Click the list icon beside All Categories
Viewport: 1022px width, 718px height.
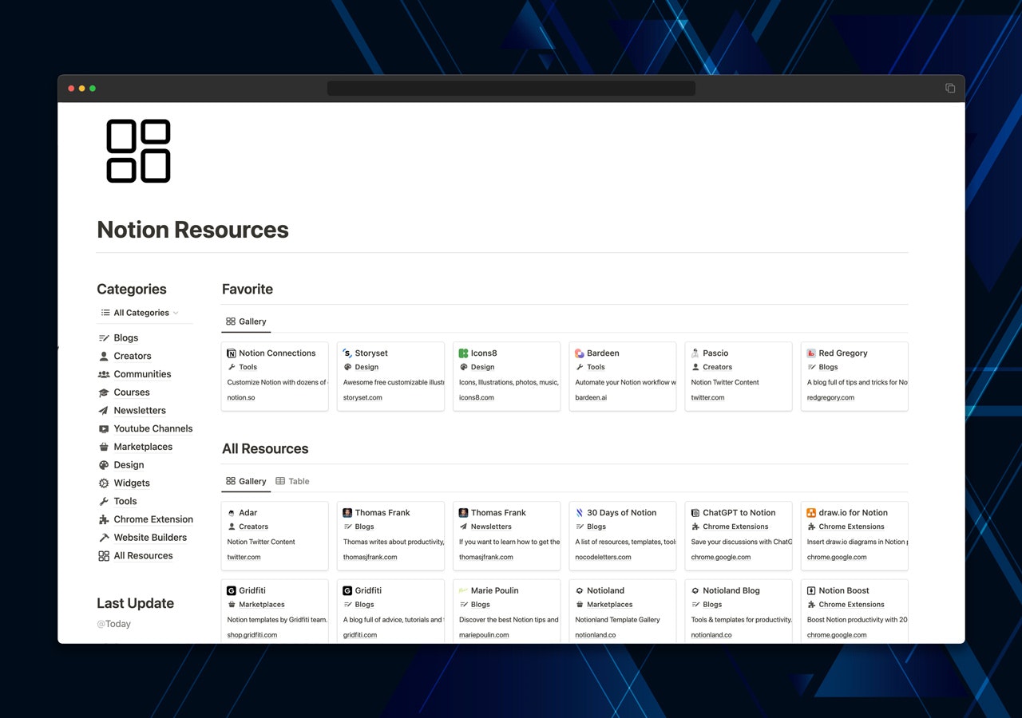click(105, 313)
